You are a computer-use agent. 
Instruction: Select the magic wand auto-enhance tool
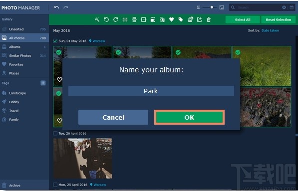pyautogui.click(x=97, y=19)
